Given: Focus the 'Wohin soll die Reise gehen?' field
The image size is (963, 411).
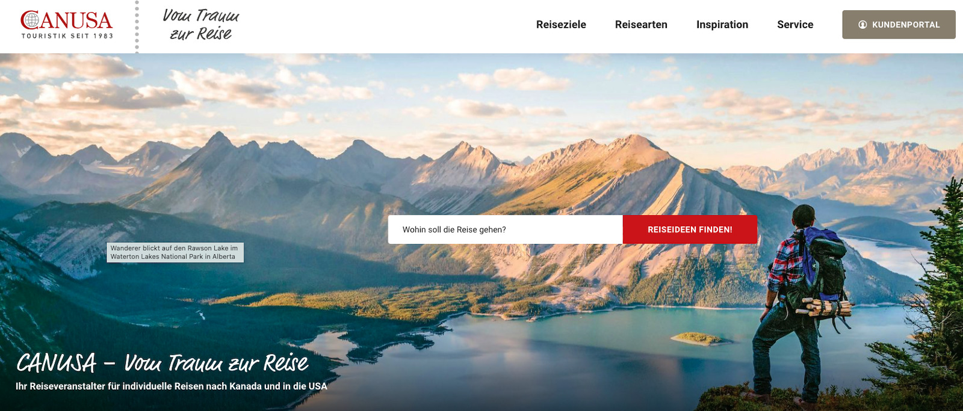Looking at the screenshot, I should pyautogui.click(x=505, y=230).
